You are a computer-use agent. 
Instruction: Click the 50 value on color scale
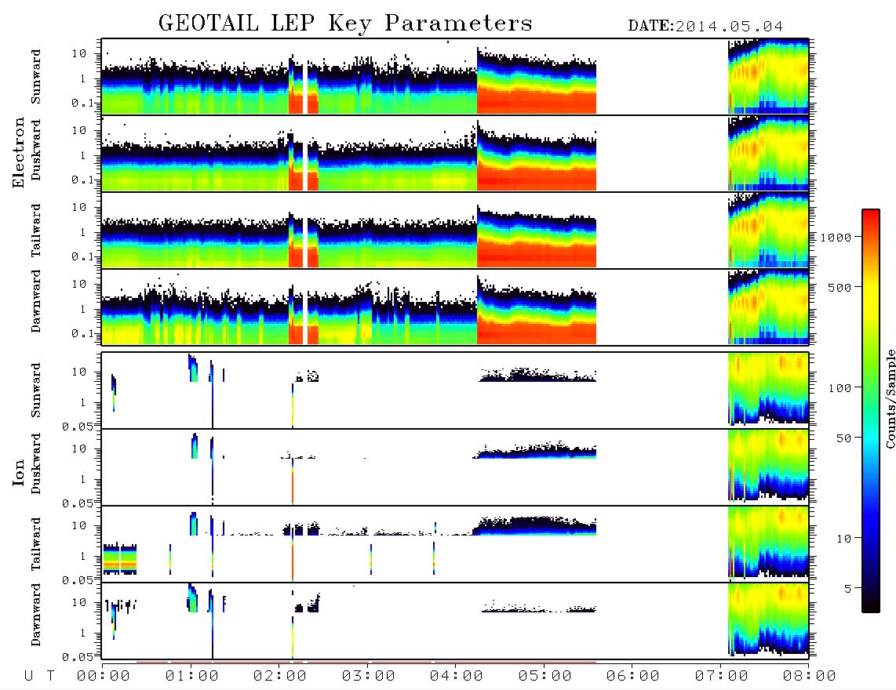[844, 438]
